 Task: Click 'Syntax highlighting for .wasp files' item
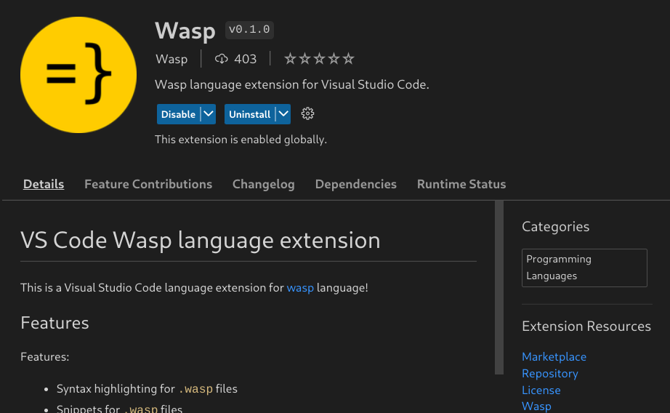[147, 388]
